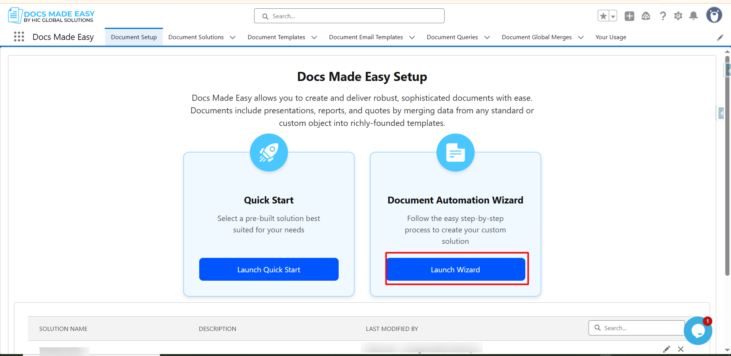Click the page vertical scrollbar
The image size is (731, 356).
click(x=727, y=166)
